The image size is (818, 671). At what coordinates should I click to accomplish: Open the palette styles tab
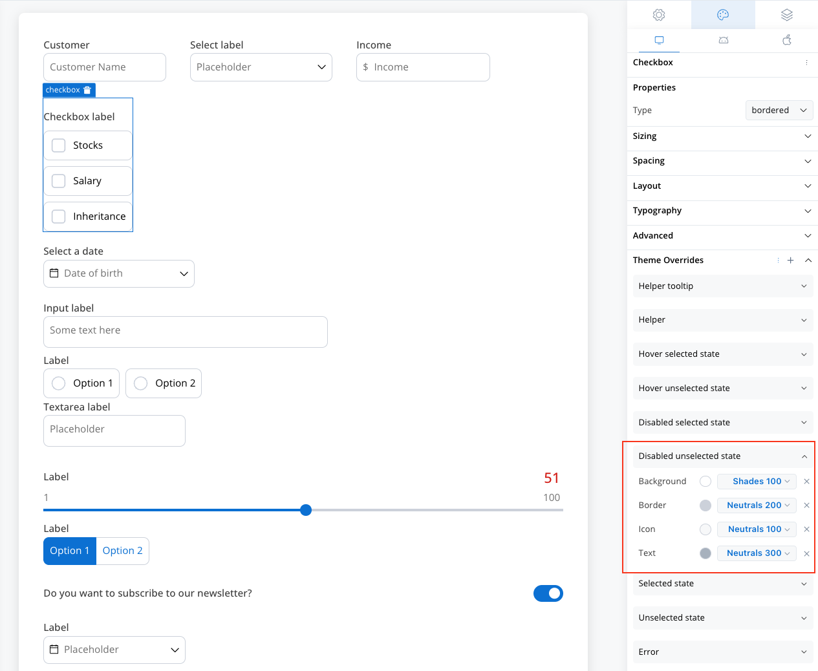tap(723, 15)
